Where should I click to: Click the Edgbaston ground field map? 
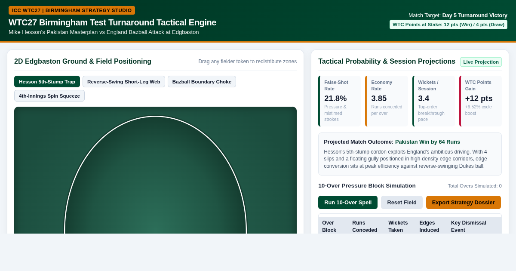(x=155, y=170)
